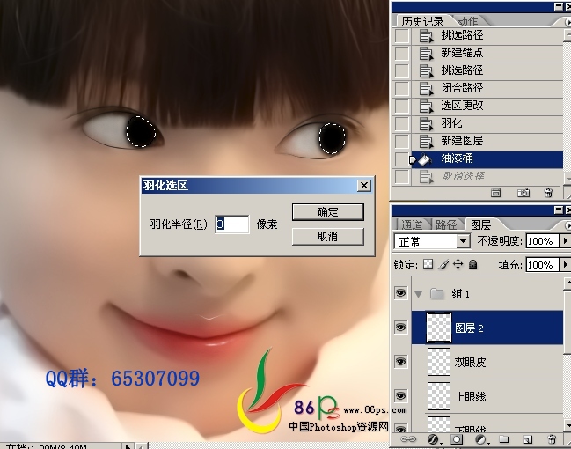
Task: Create new fill or adjustment layer
Action: [481, 439]
